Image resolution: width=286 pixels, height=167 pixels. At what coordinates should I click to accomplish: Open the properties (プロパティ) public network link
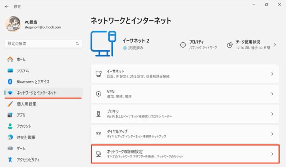coord(203,45)
